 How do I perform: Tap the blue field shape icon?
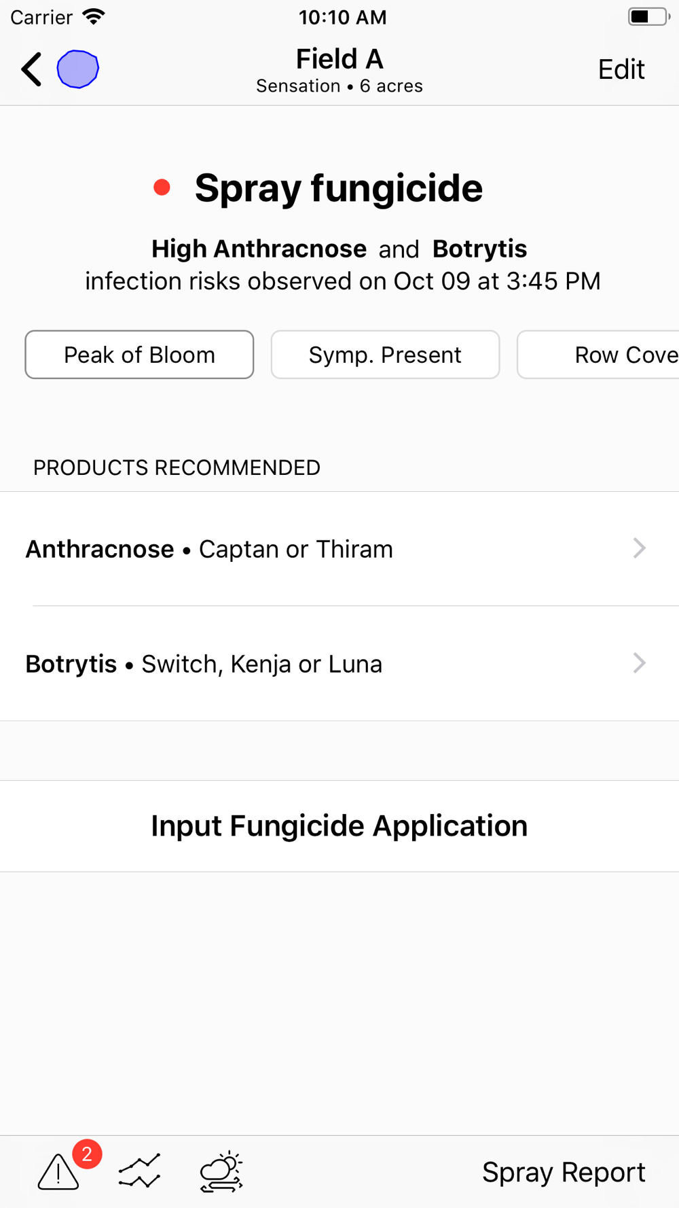(78, 69)
